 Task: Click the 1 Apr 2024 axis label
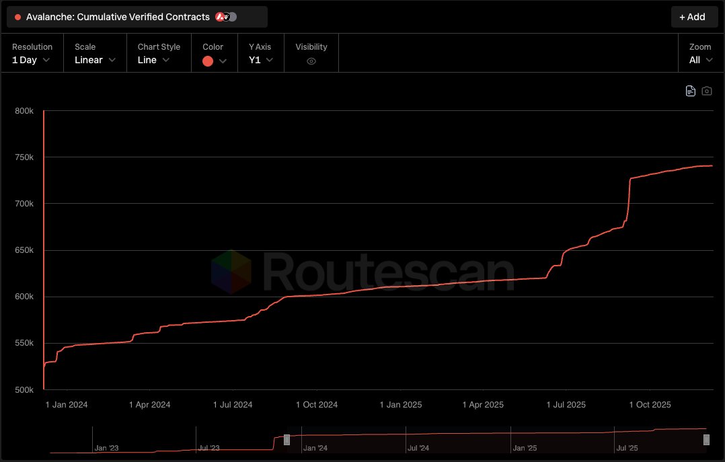point(150,405)
